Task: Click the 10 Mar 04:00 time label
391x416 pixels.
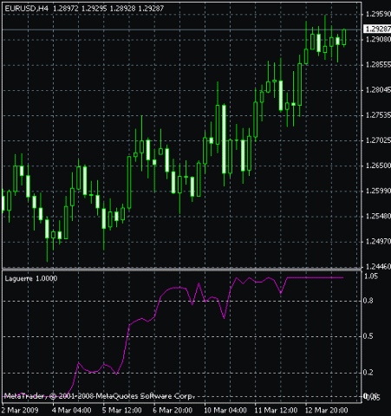Action: click(x=225, y=410)
